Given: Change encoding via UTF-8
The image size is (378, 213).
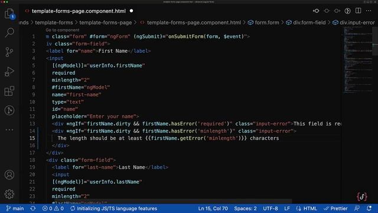Looking at the screenshot, I should pyautogui.click(x=271, y=208).
